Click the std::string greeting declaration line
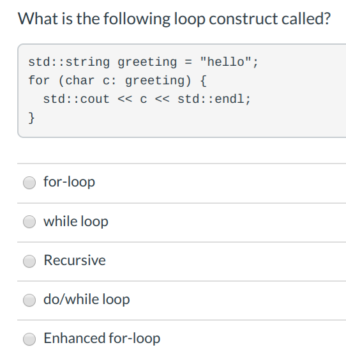The width and height of the screenshot is (346, 359). click(143, 62)
